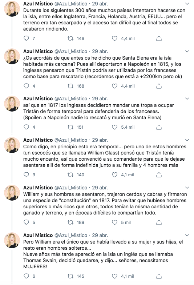Open more-options chevron on the William Glass tweet
The width and height of the screenshot is (194, 285).
(x=187, y=140)
